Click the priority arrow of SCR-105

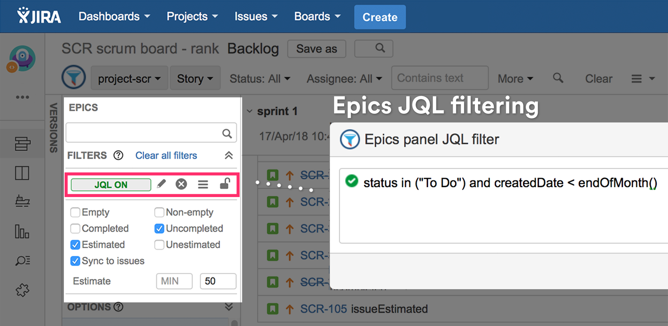click(x=289, y=309)
